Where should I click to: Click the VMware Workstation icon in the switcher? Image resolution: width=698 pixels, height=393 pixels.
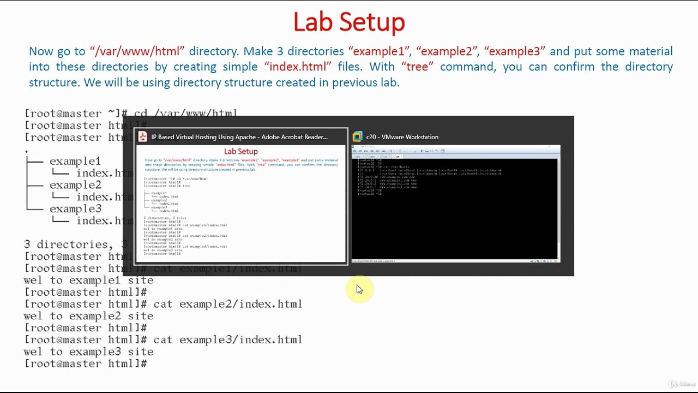(357, 136)
